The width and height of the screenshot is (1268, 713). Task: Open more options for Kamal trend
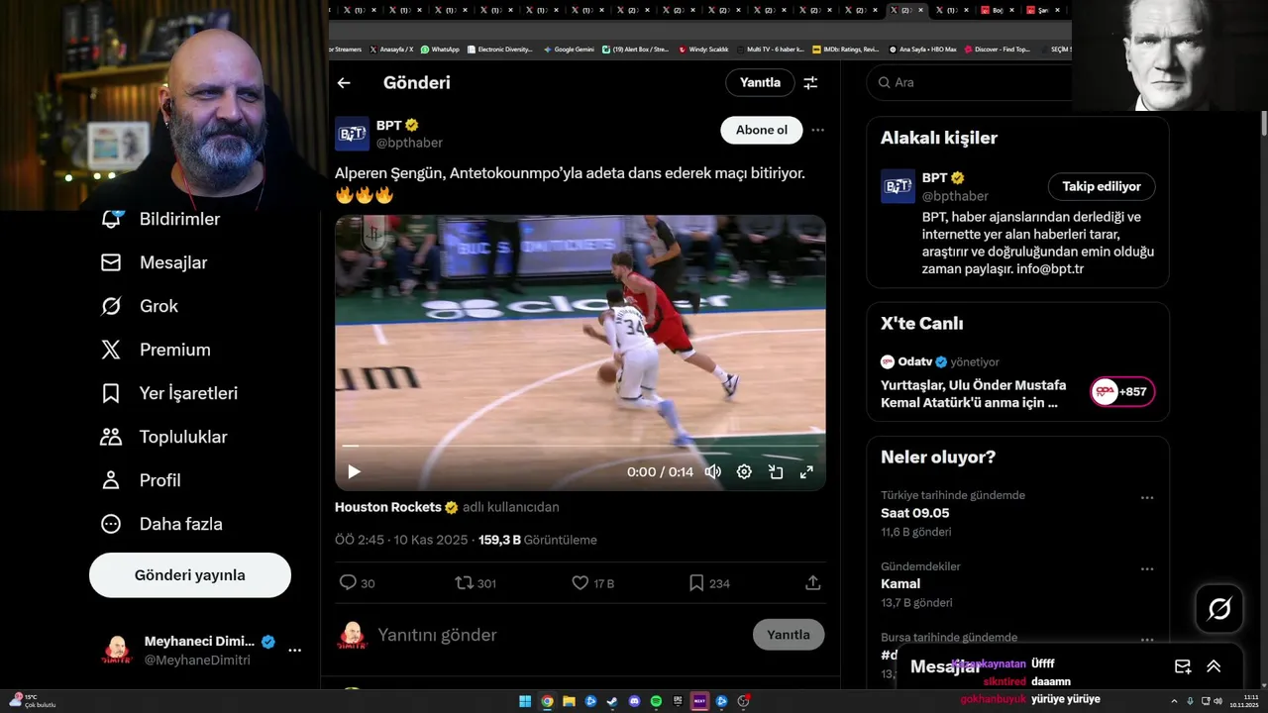pyautogui.click(x=1147, y=569)
